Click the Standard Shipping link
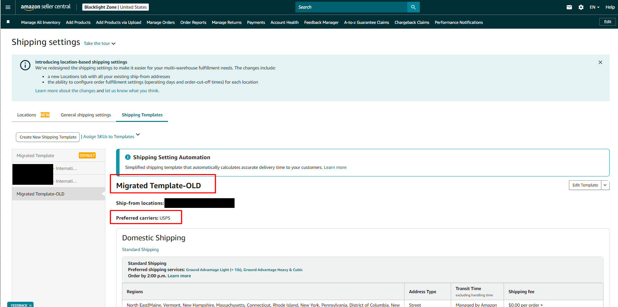Viewport: 618px width, 307px height. pos(140,250)
